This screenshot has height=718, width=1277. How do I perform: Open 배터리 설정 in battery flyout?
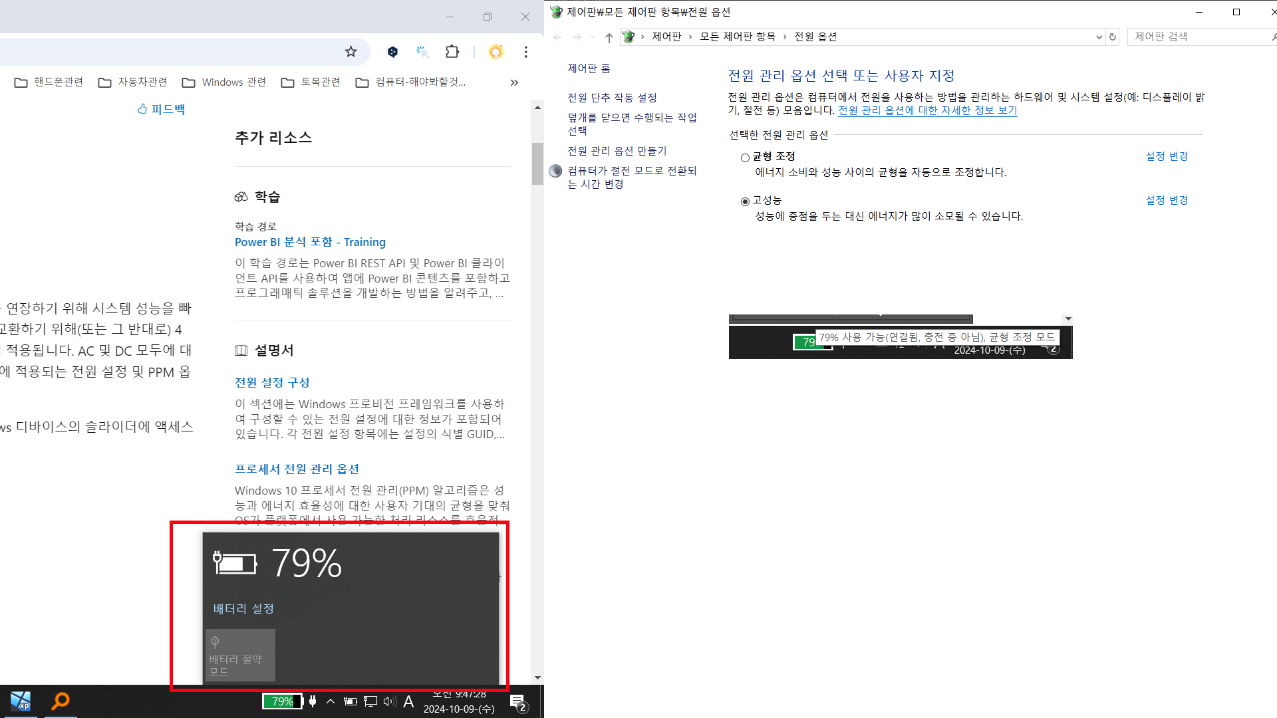(x=243, y=608)
